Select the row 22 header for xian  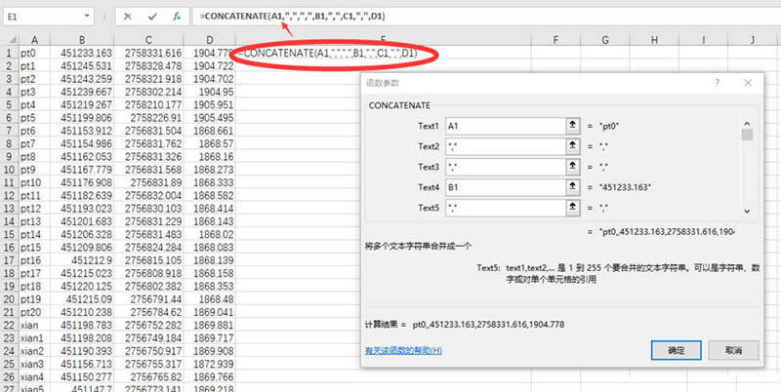pos(9,325)
